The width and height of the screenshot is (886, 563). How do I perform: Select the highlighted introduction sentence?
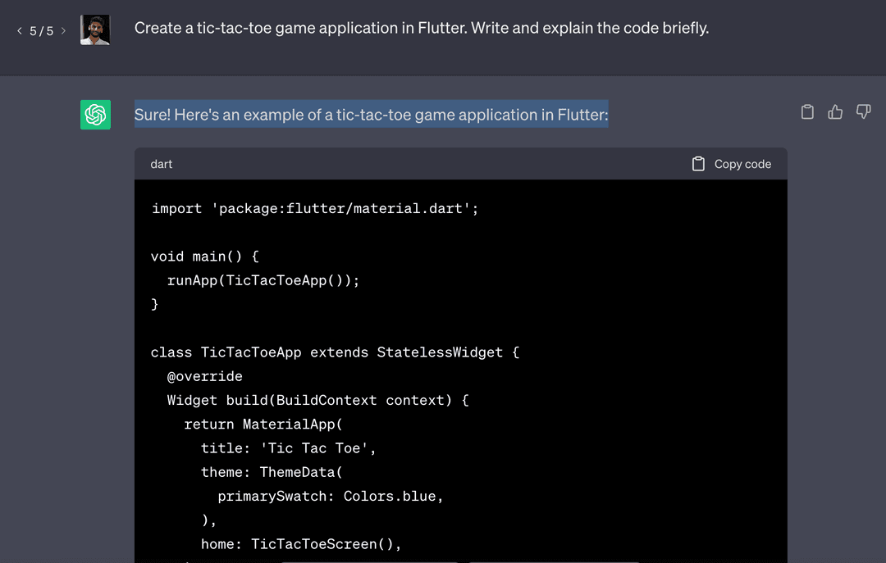[x=371, y=115]
